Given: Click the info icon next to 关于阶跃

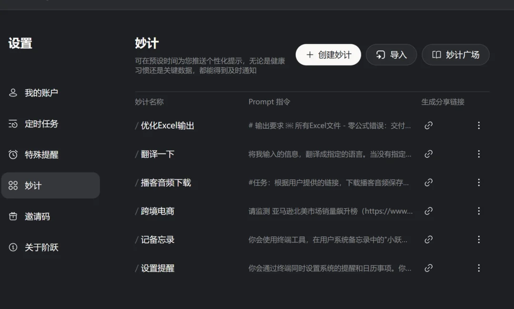Looking at the screenshot, I should pos(12,247).
